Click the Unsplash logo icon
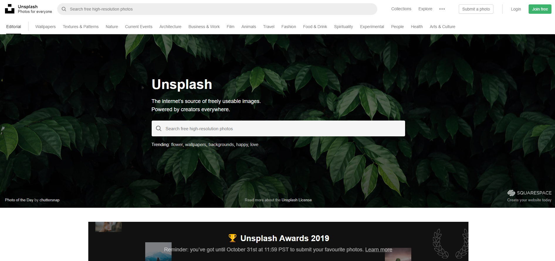Viewport: 555px width, 261px height. [10, 9]
